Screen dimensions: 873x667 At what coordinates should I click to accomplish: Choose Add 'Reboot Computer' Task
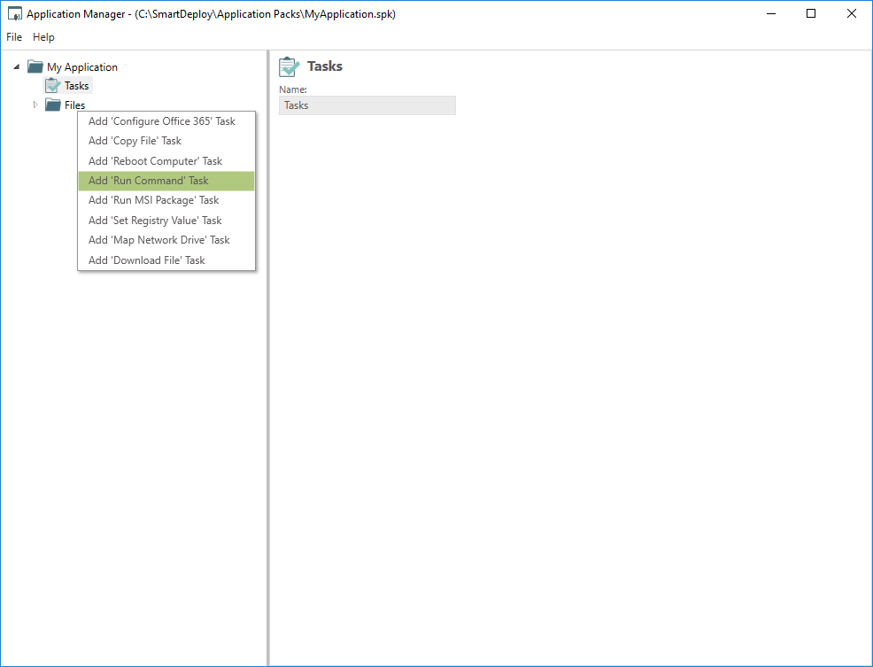tap(166, 161)
